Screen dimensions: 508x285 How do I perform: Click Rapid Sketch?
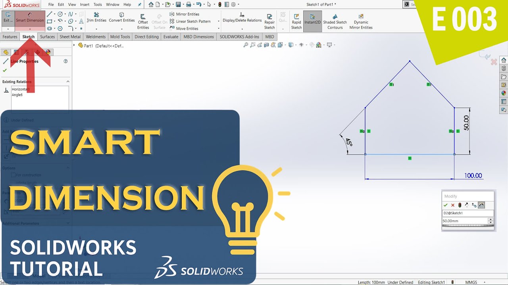tap(296, 21)
